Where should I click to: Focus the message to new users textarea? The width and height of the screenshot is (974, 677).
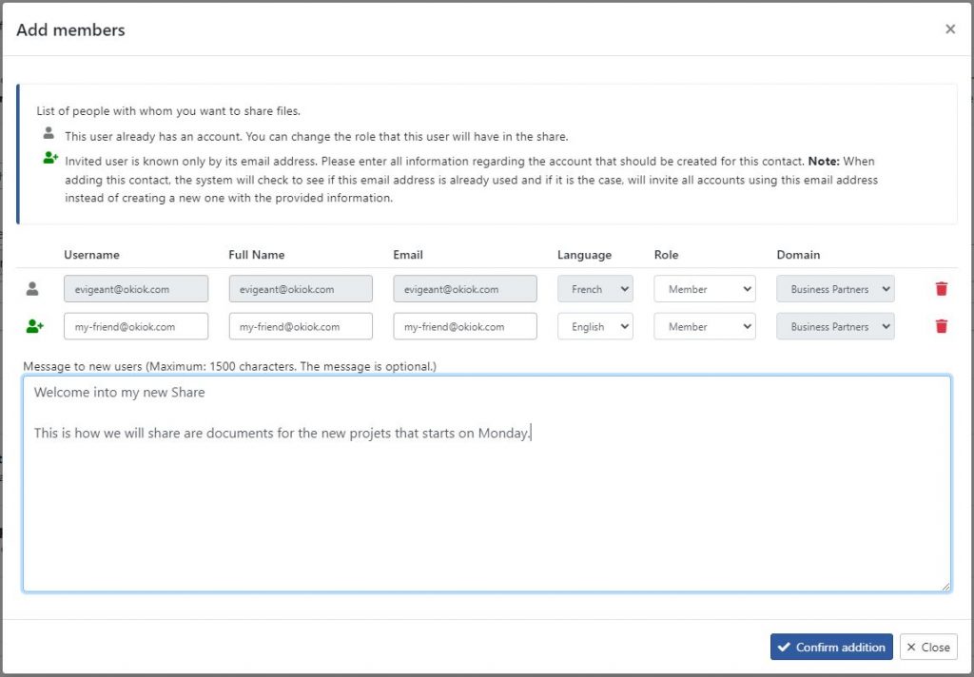point(486,483)
